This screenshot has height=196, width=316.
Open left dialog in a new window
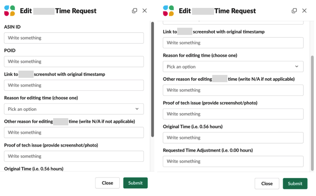(134, 11)
